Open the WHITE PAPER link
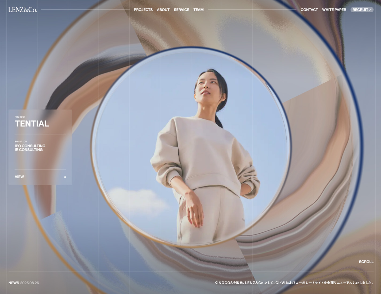The image size is (381, 294). coord(334,10)
